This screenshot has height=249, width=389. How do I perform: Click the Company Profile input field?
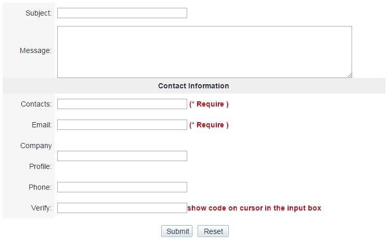pos(122,156)
